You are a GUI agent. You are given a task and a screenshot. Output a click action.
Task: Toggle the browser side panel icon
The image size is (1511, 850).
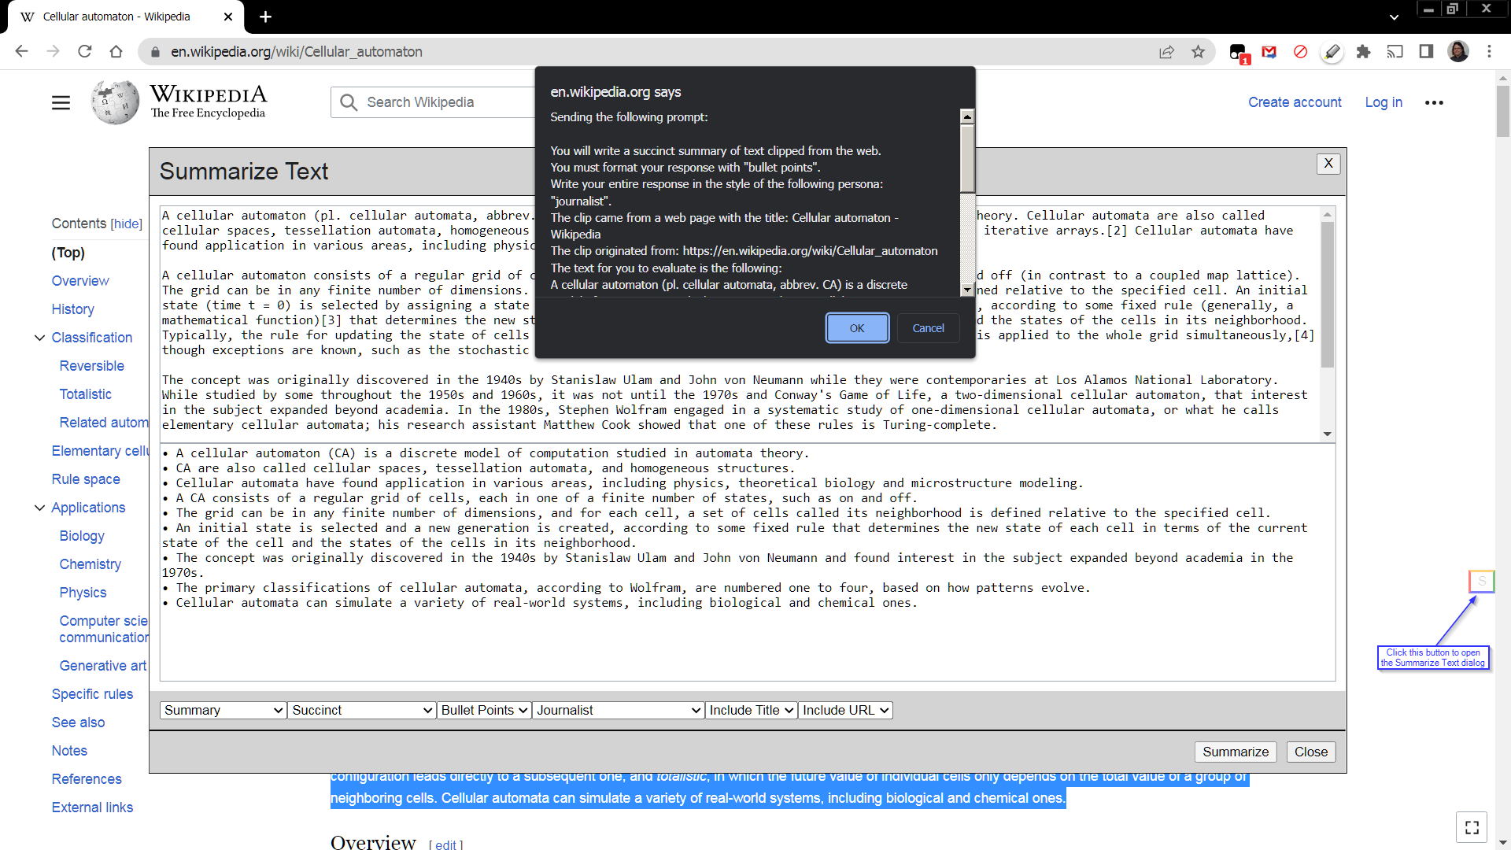(x=1426, y=52)
